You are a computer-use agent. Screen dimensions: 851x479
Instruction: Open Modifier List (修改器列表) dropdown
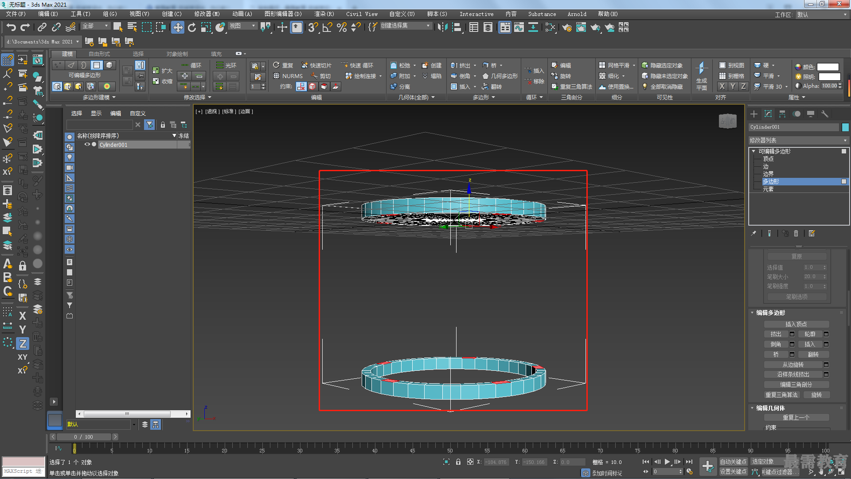(798, 140)
